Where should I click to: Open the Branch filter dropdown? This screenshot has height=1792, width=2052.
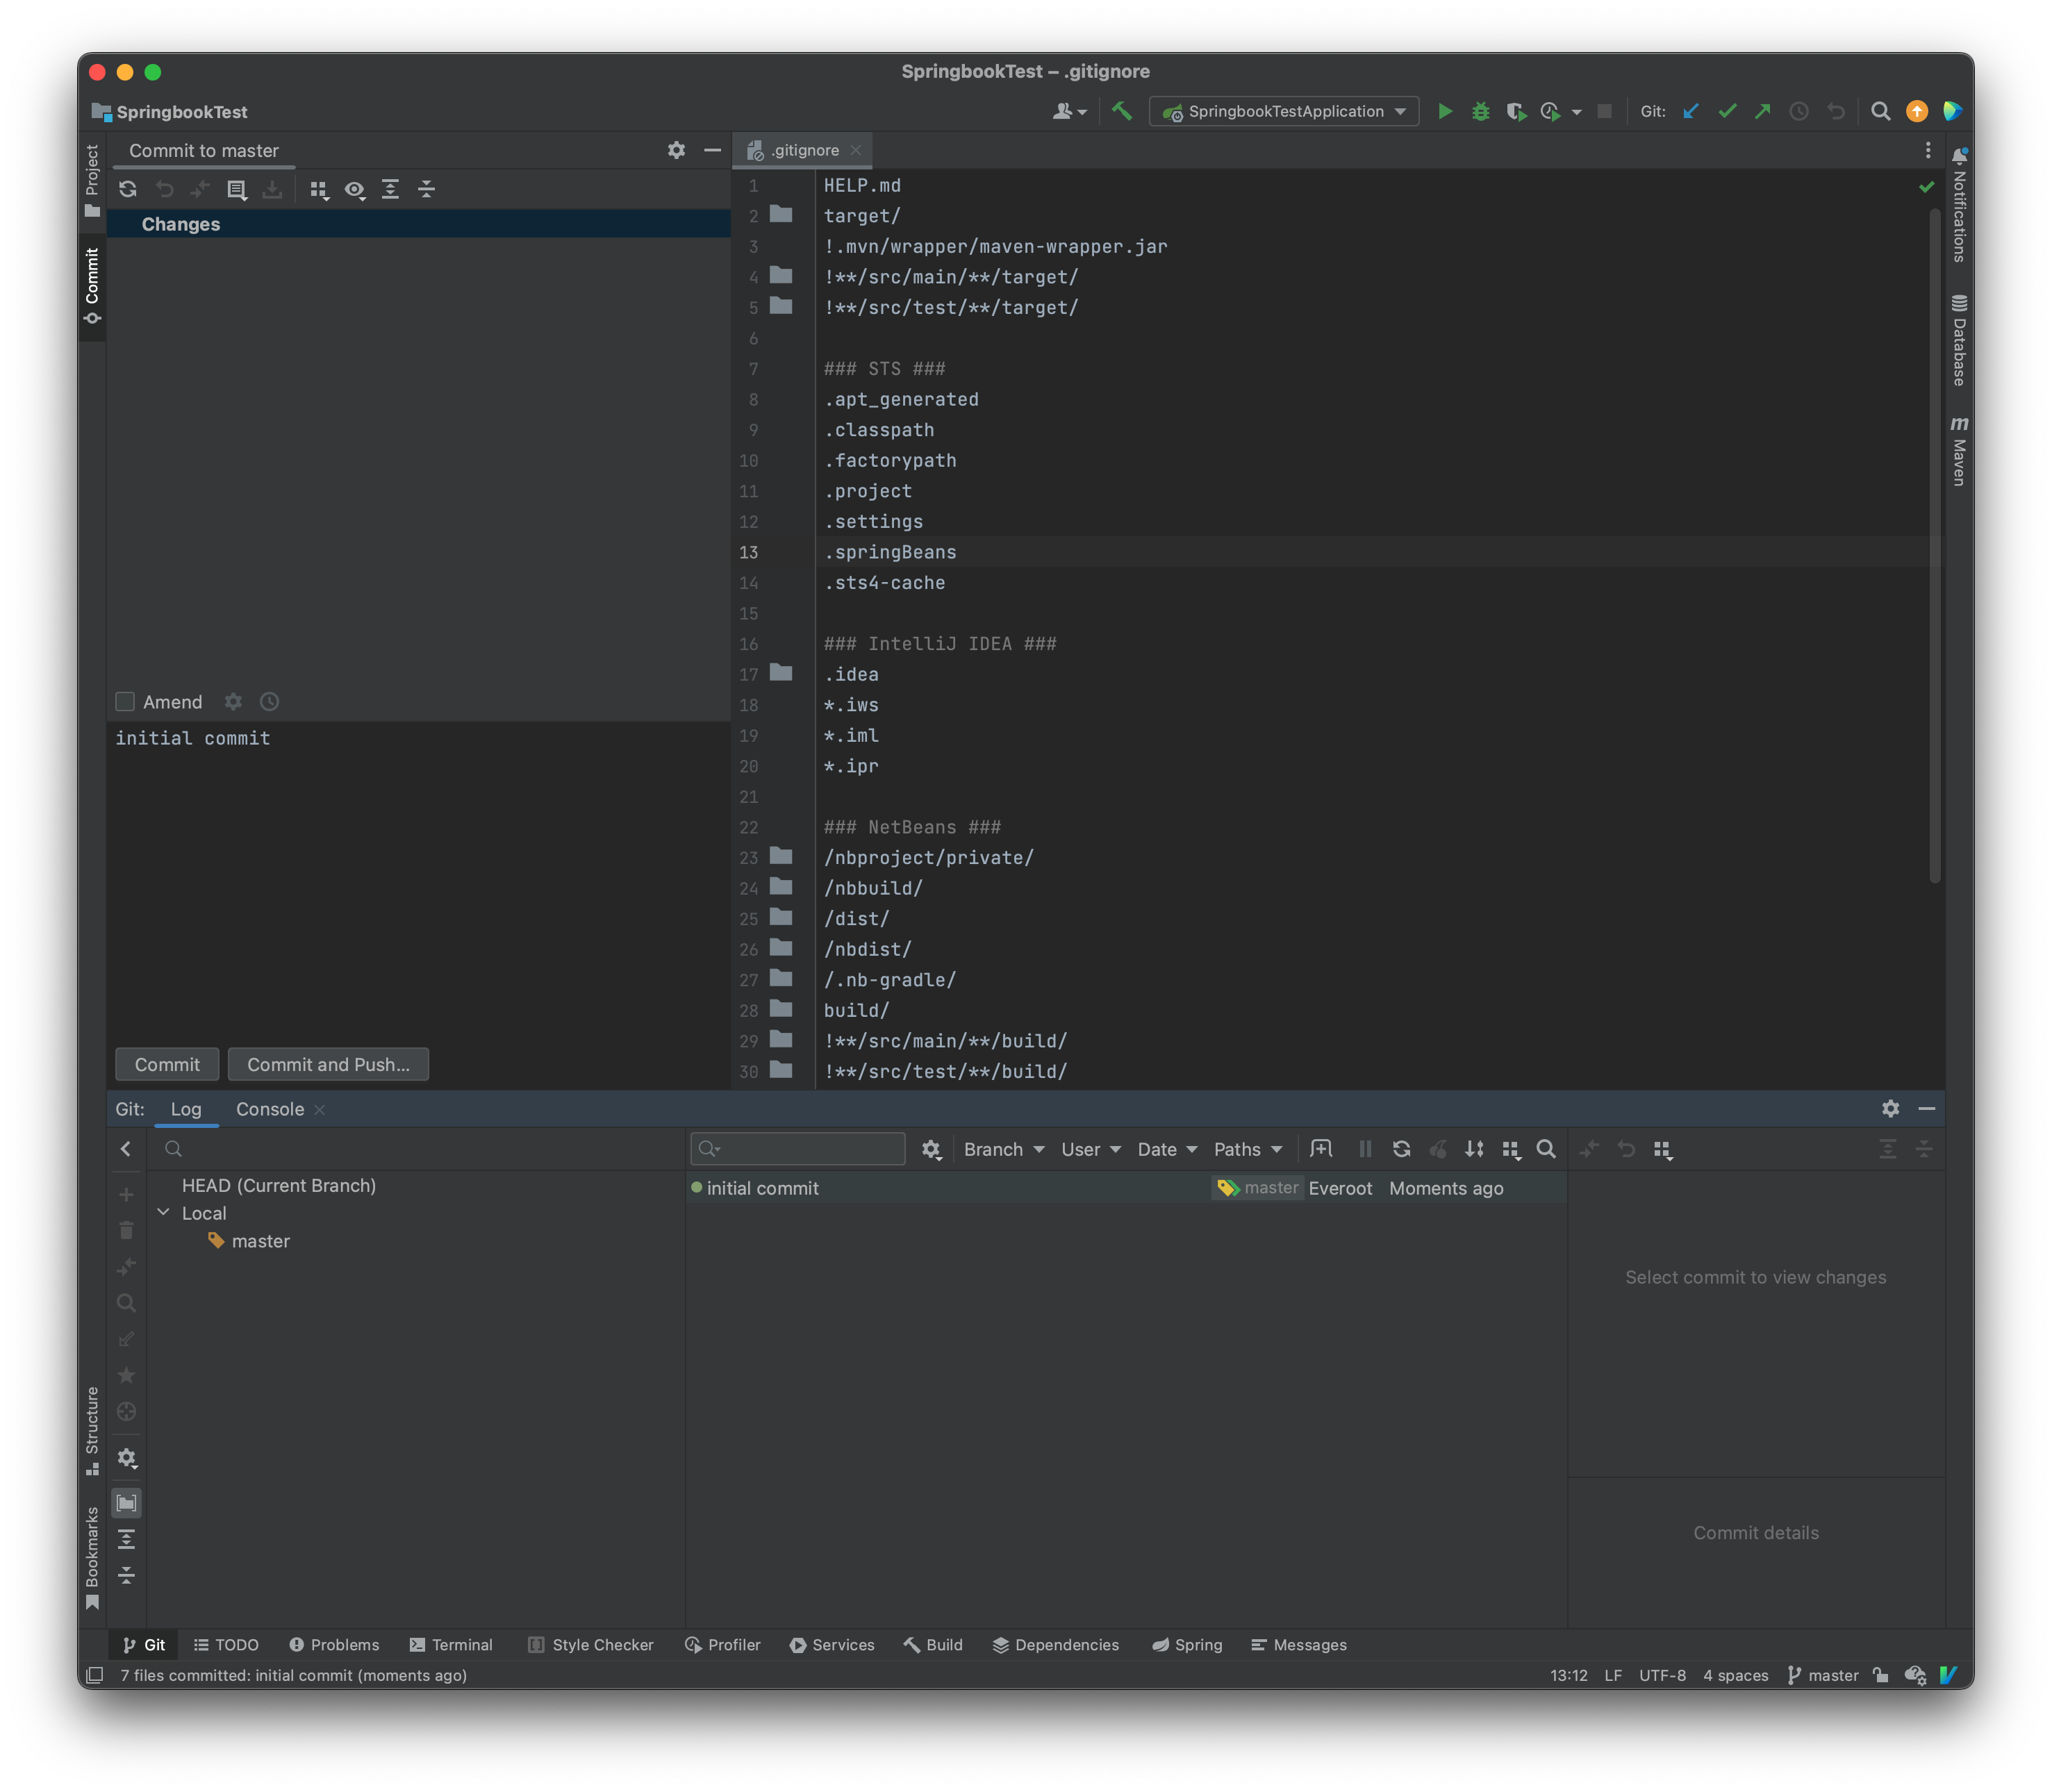click(x=1004, y=1149)
